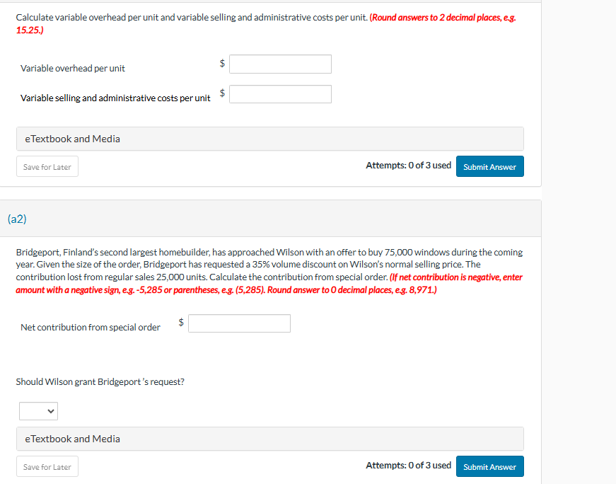Click Attempts 0 of 3 used in (a2) section
The width and height of the screenshot is (616, 484).
pyautogui.click(x=408, y=465)
